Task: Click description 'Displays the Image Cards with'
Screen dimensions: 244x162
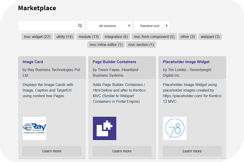Action: [x=48, y=85]
